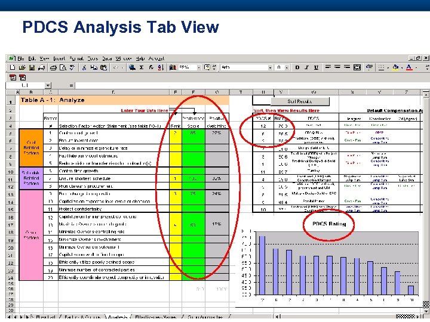Open the Paste Function fx icon
430x322 pixels.
pos(151,67)
